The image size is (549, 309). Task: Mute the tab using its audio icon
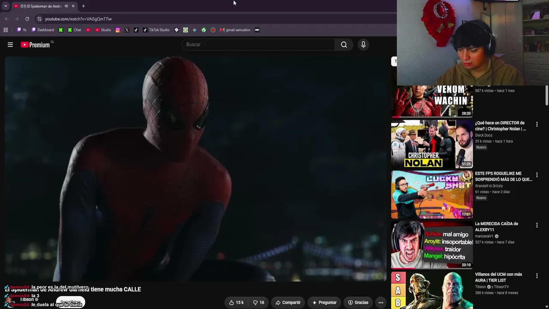[x=66, y=6]
